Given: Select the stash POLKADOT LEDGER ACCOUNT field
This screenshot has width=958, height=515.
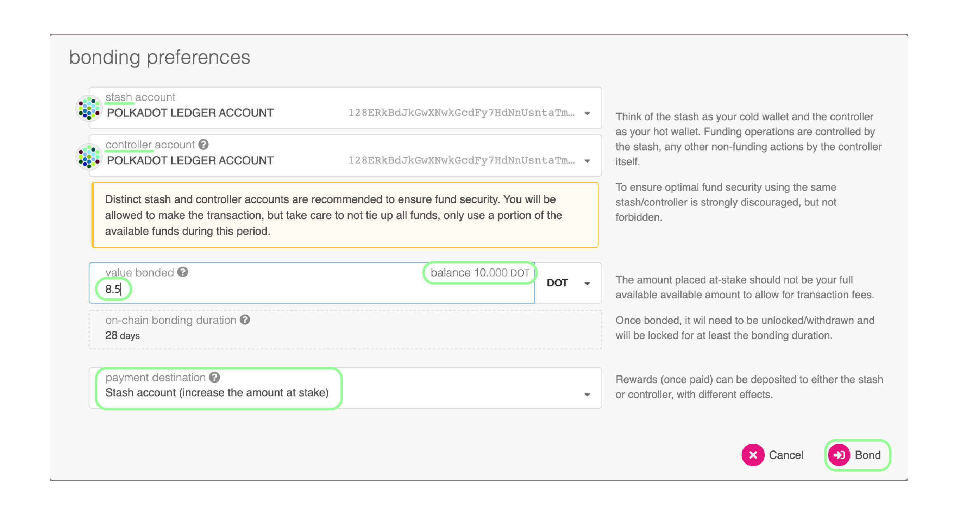Looking at the screenshot, I should tap(345, 108).
